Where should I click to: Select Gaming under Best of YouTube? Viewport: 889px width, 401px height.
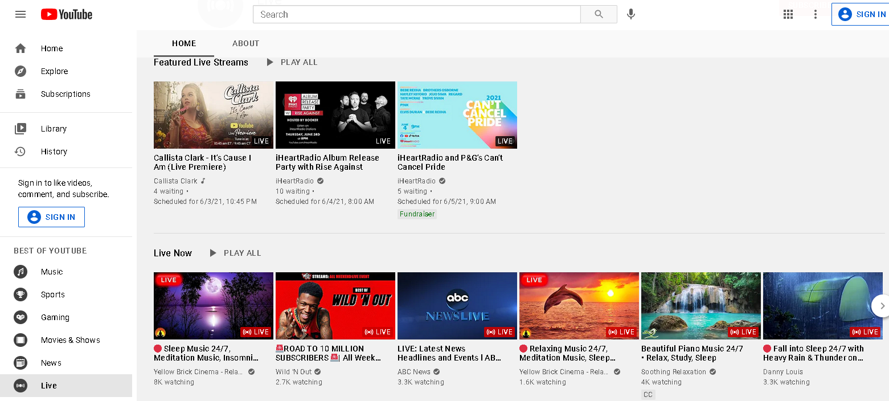(55, 317)
